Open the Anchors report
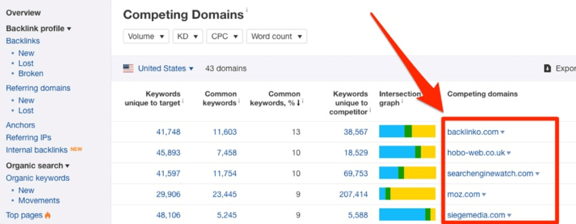This screenshot has height=224, width=576. (x=20, y=125)
